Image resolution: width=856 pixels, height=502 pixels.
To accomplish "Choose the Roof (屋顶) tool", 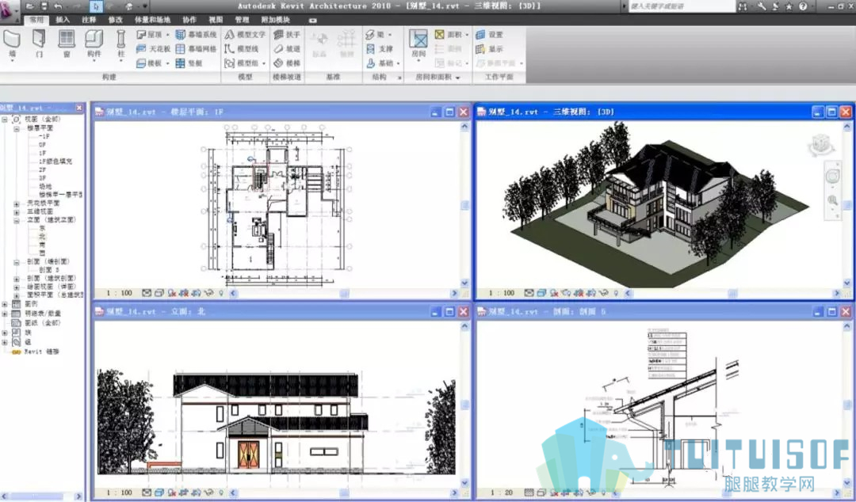I will point(149,34).
